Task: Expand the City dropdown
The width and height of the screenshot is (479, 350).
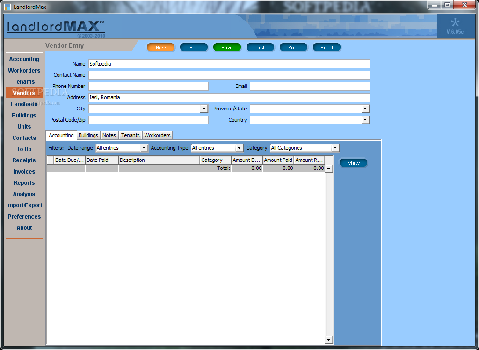Action: coord(204,109)
